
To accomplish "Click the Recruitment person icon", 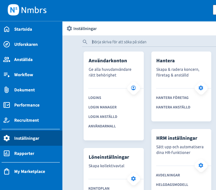I will coord(6,120).
